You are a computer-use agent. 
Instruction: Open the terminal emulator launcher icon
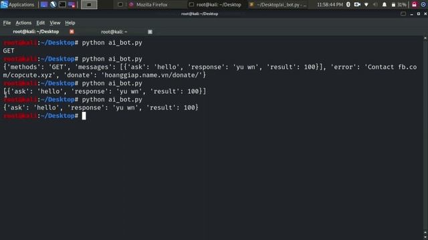tap(62, 5)
